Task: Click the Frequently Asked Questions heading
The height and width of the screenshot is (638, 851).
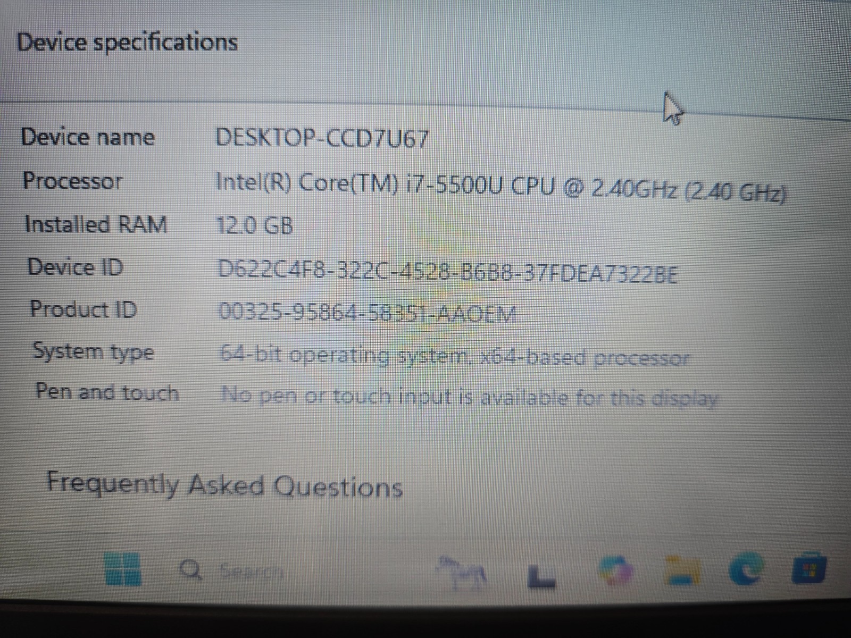Action: coord(224,485)
